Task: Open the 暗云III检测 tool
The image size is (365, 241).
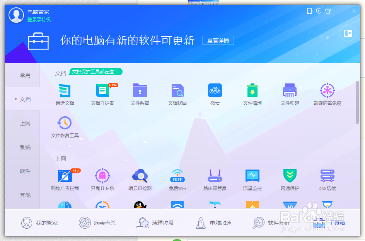Action: coord(140,180)
